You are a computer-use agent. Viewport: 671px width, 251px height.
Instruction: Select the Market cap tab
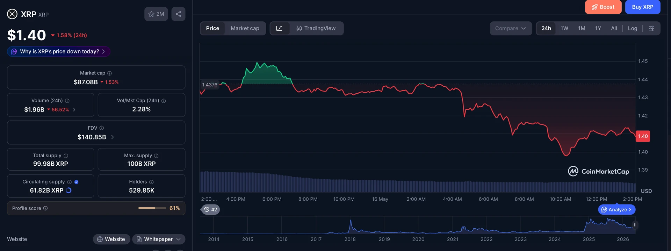click(245, 28)
